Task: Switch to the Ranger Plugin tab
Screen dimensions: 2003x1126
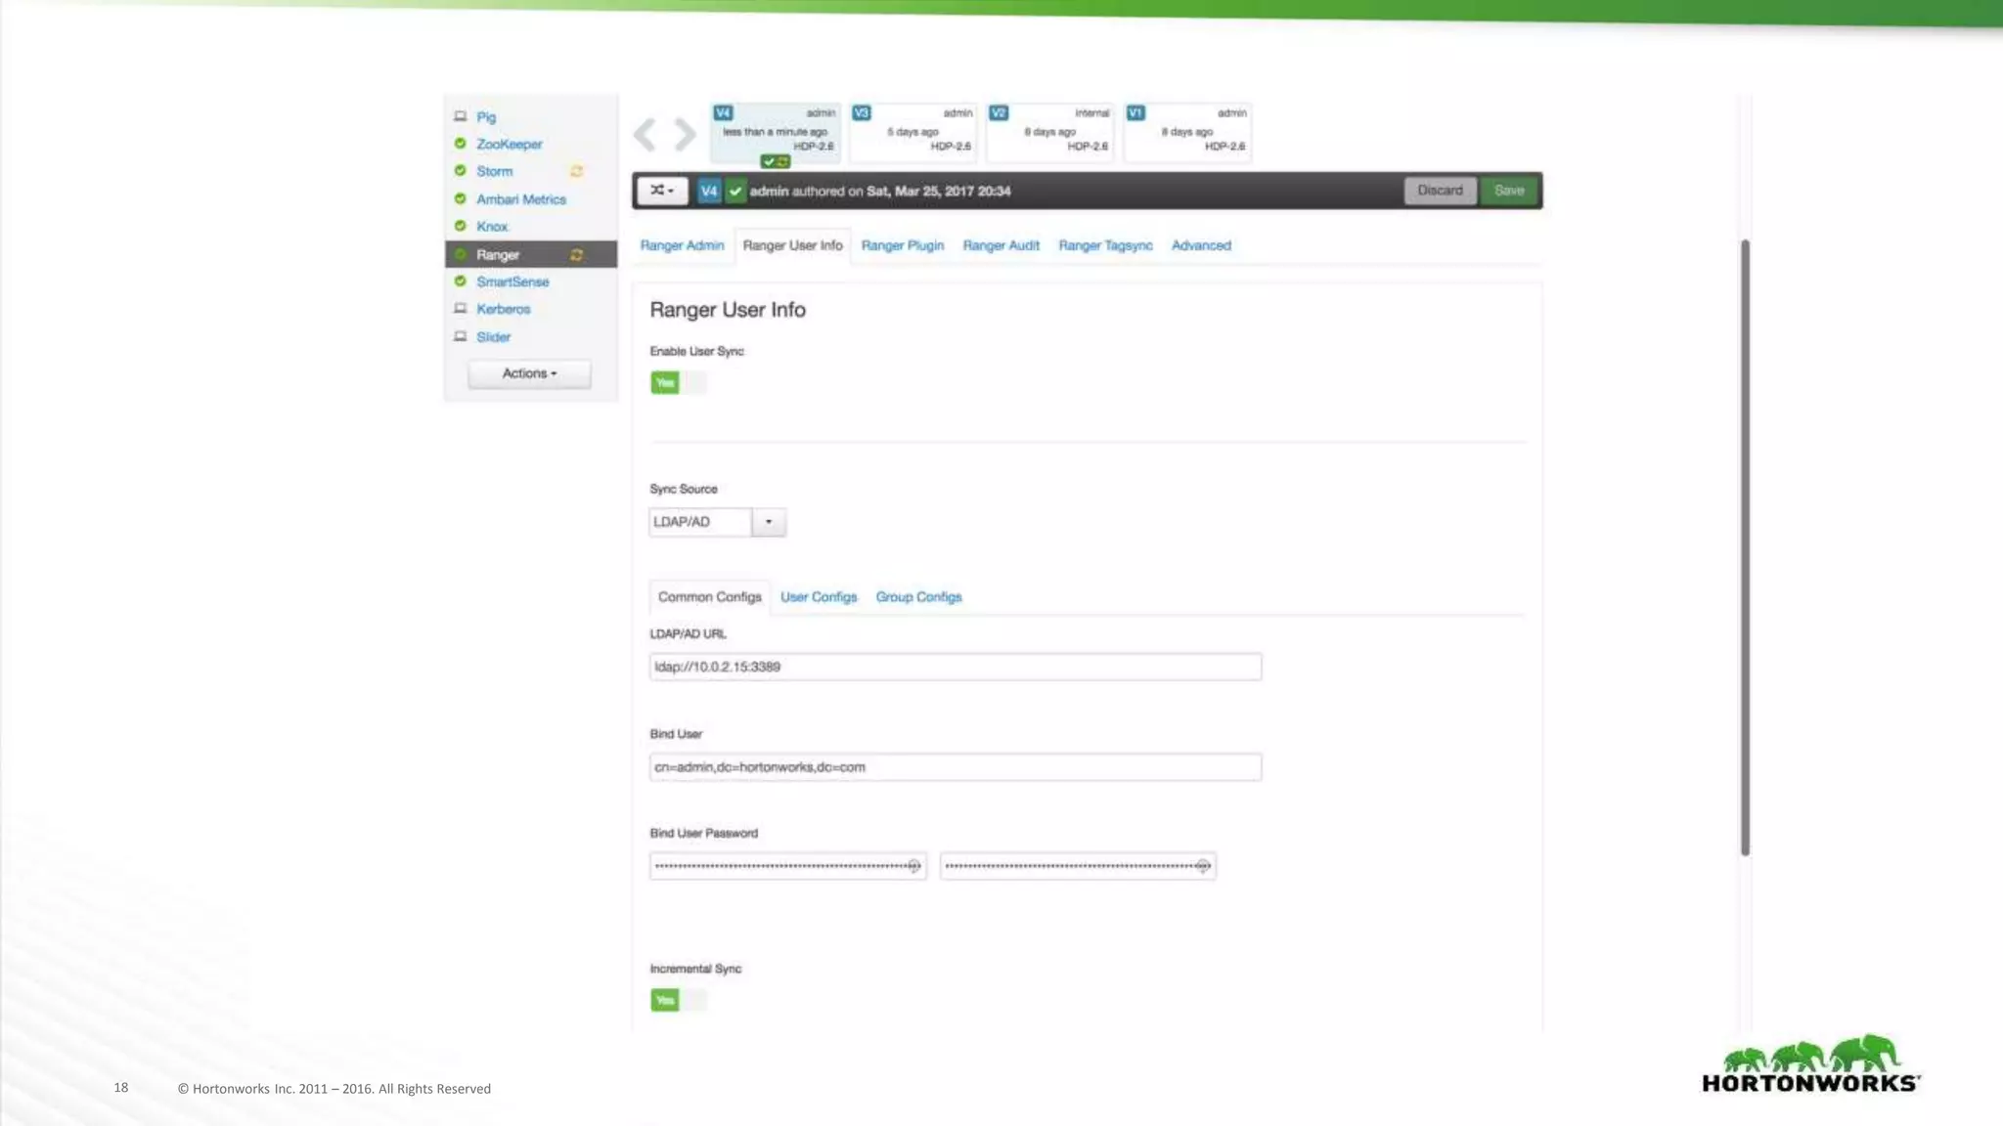Action: tap(902, 245)
